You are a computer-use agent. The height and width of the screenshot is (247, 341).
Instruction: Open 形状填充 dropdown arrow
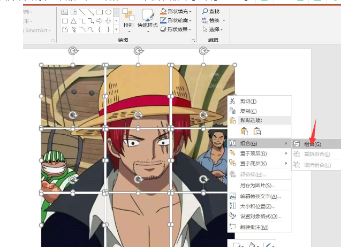[x=190, y=12]
